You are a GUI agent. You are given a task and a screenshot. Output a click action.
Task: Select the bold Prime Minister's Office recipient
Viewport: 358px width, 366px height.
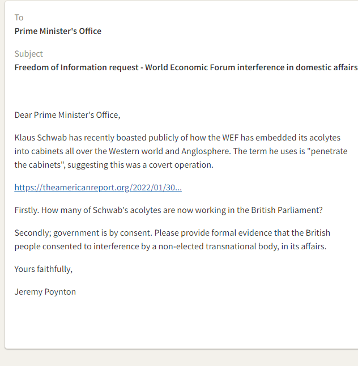point(58,31)
